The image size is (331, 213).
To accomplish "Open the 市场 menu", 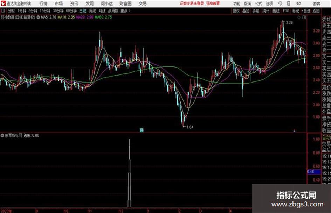I will pyautogui.click(x=59, y=3).
